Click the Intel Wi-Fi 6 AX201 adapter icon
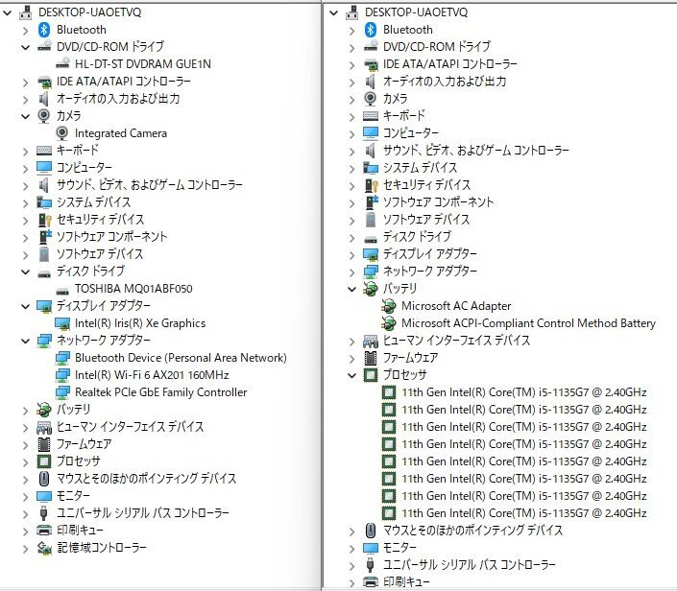Screen dimensions: 677x591 (62, 375)
